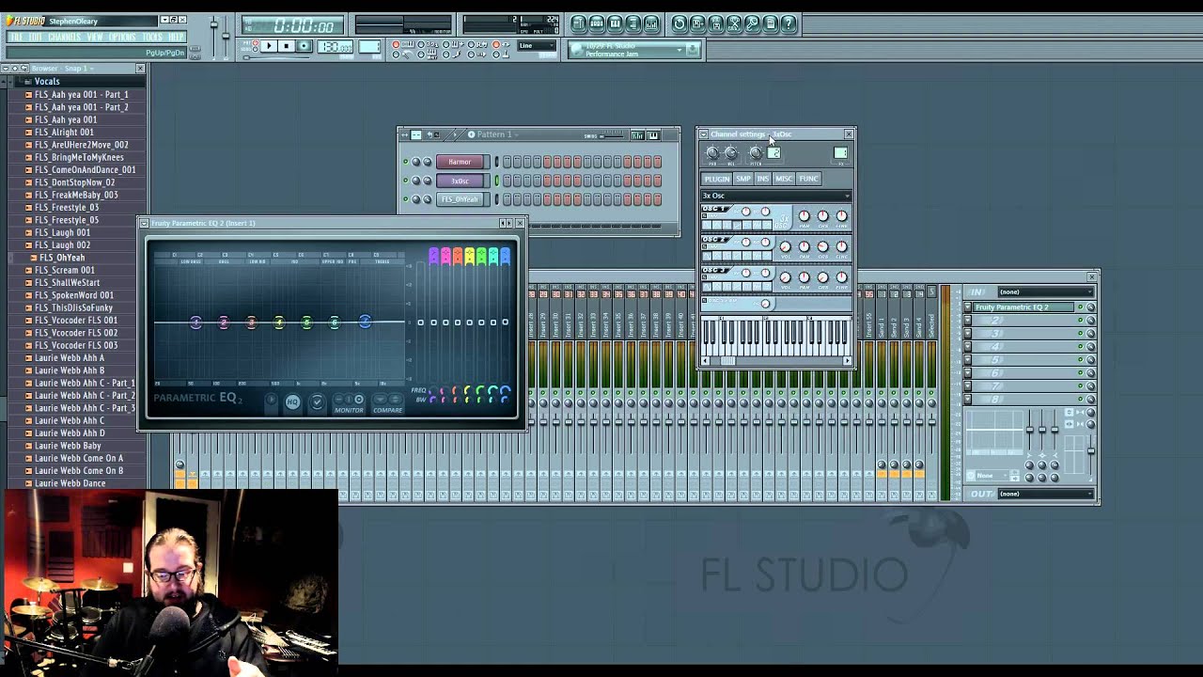Open the Parametric EQ 2 window menu arrow
Screen dimensions: 1203x677
(144, 223)
